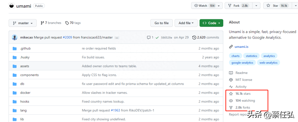Open pull request #2009 link

(x=68, y=37)
